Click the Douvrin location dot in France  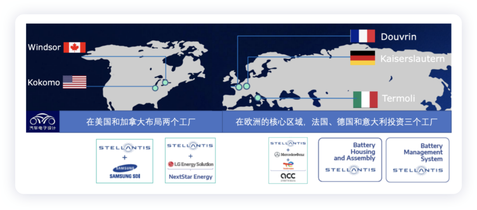[239, 87]
